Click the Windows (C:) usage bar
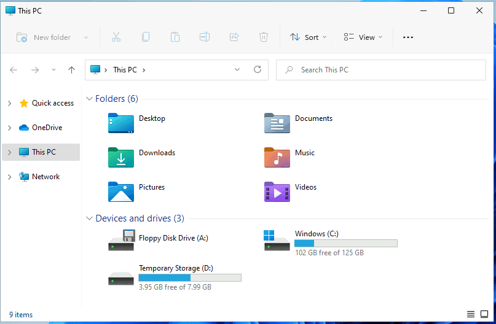The height and width of the screenshot is (324, 496). click(346, 243)
